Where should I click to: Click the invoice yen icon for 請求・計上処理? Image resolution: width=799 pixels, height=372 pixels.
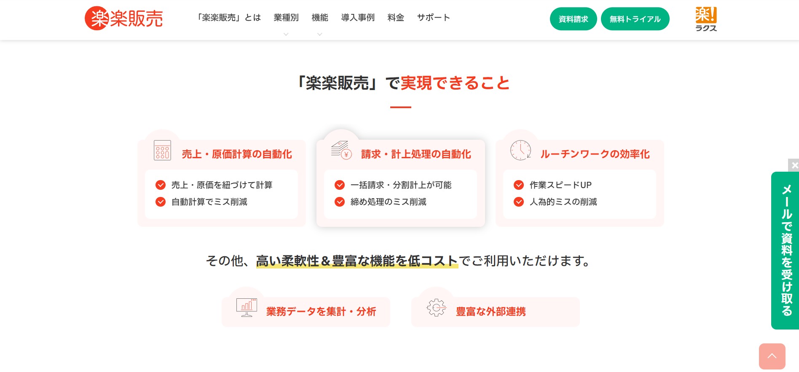point(341,150)
